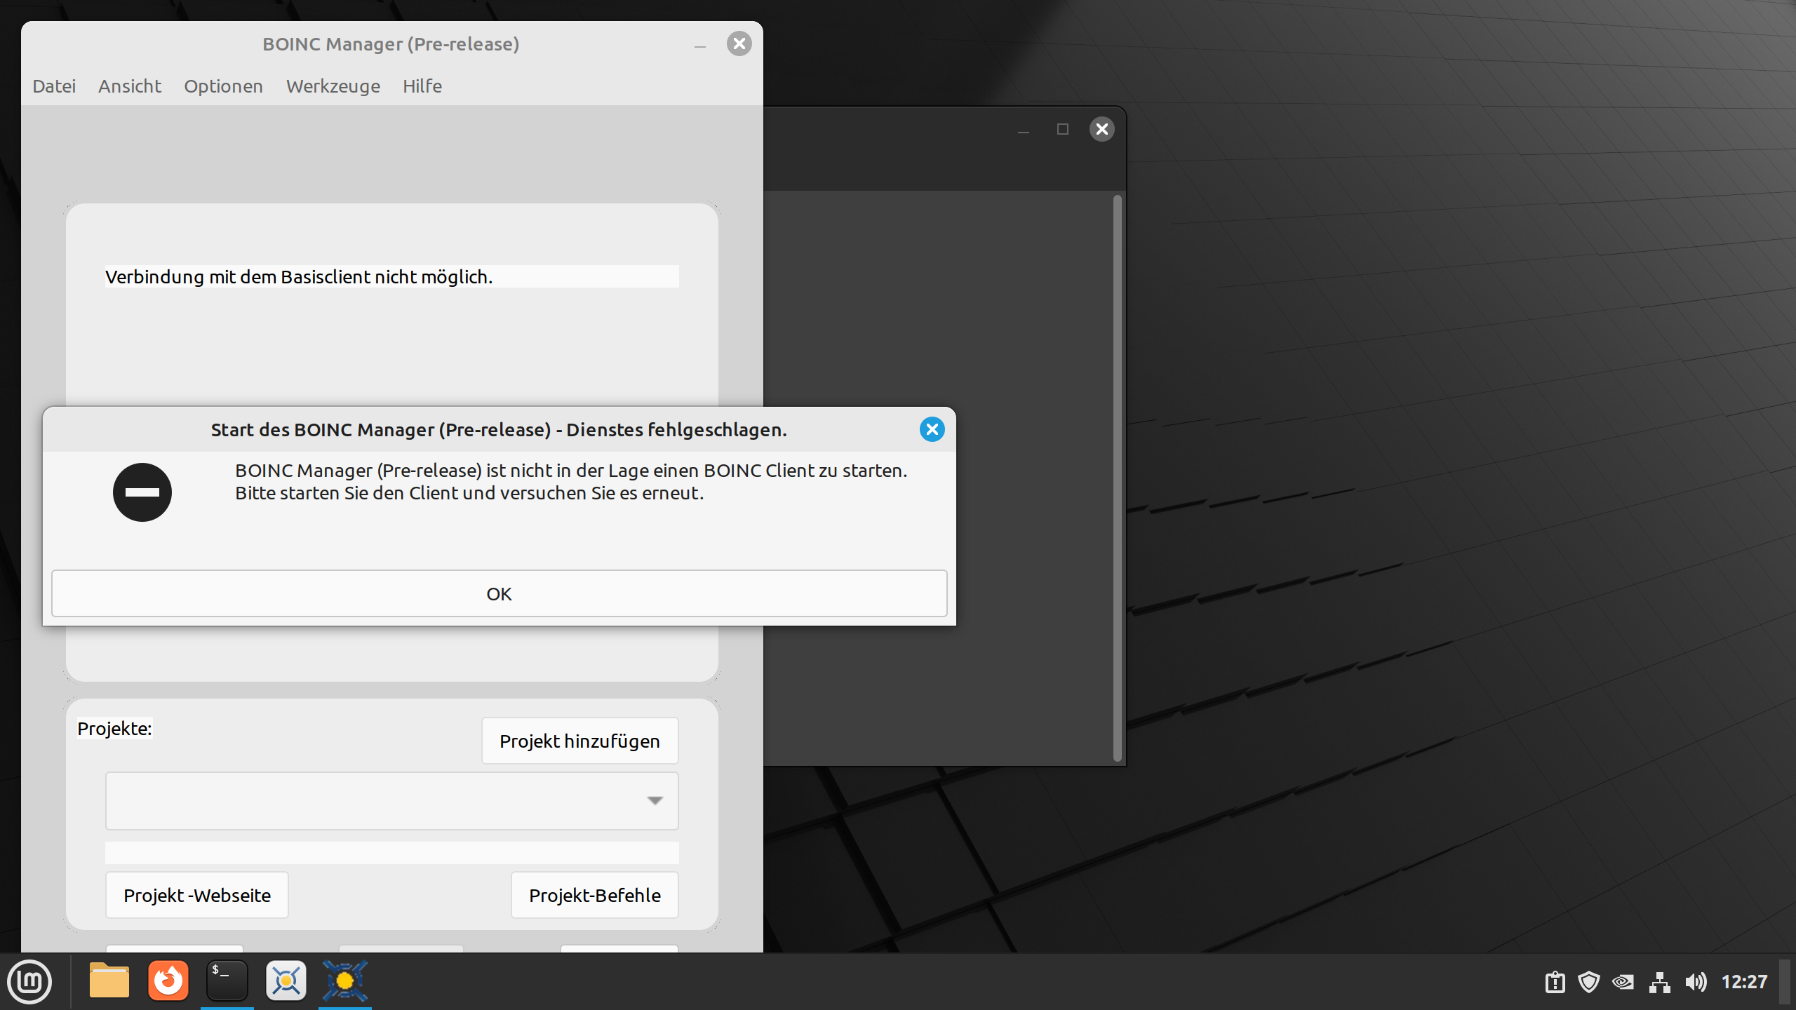Open the volume control in the tray
This screenshot has height=1010, width=1796.
1695,982
